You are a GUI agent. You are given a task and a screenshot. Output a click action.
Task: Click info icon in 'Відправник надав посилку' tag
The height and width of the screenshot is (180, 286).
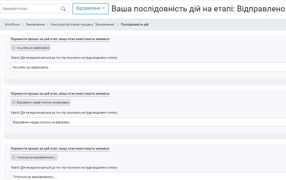[x=14, y=102]
